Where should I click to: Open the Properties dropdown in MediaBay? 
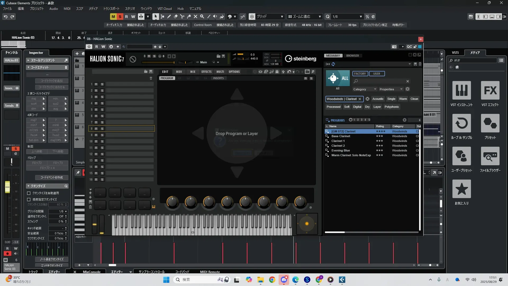[391, 89]
